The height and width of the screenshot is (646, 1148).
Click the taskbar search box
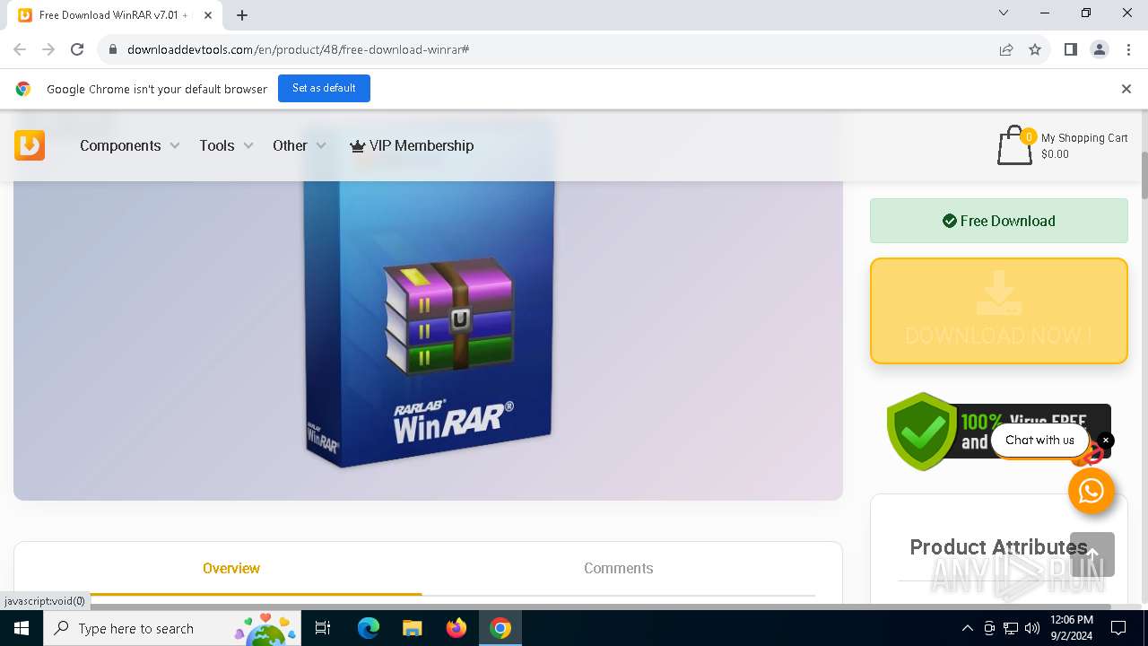point(174,628)
